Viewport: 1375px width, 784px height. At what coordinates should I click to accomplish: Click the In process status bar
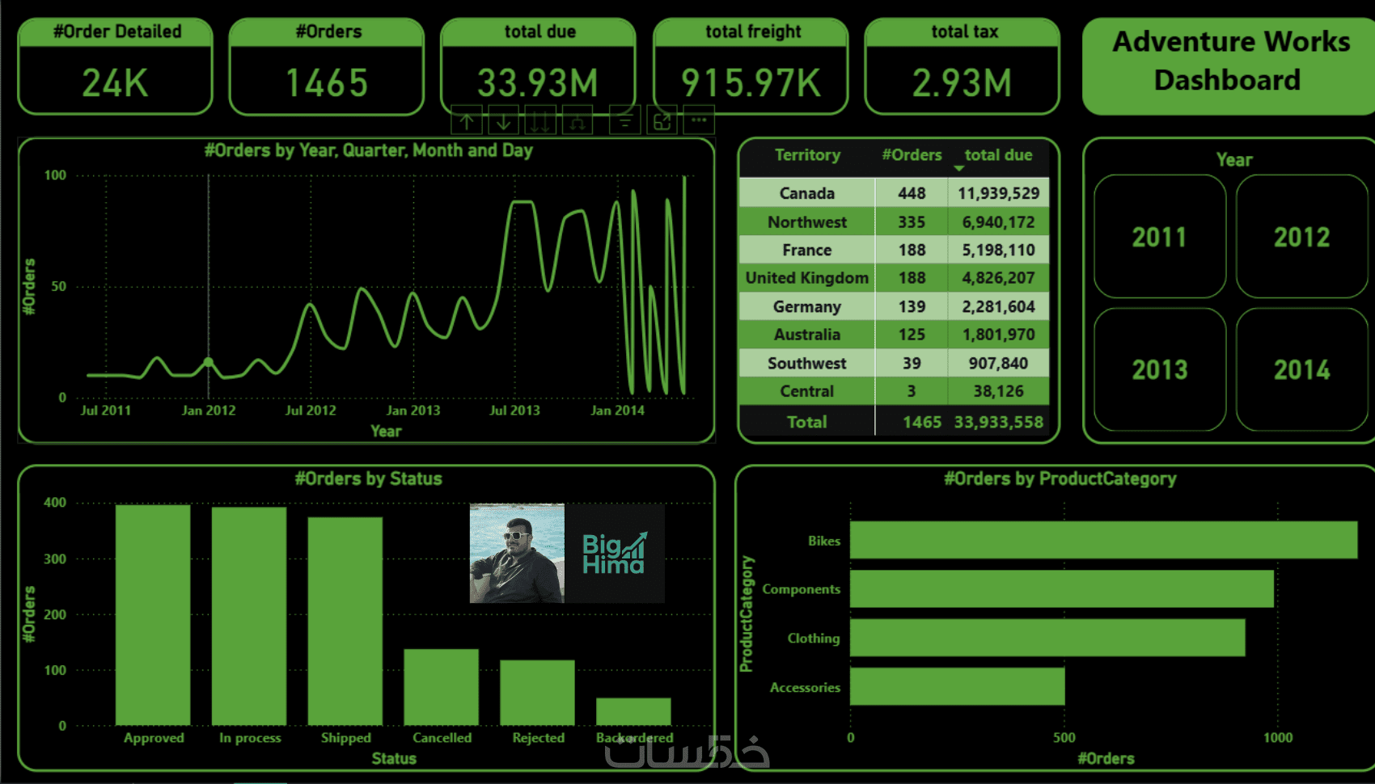249,616
